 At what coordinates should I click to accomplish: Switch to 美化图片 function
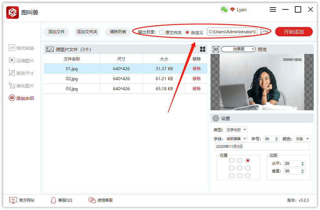[x=21, y=86]
